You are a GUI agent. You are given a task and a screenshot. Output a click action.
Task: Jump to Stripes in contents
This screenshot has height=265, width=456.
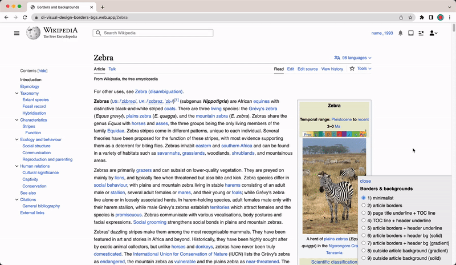[x=29, y=127]
